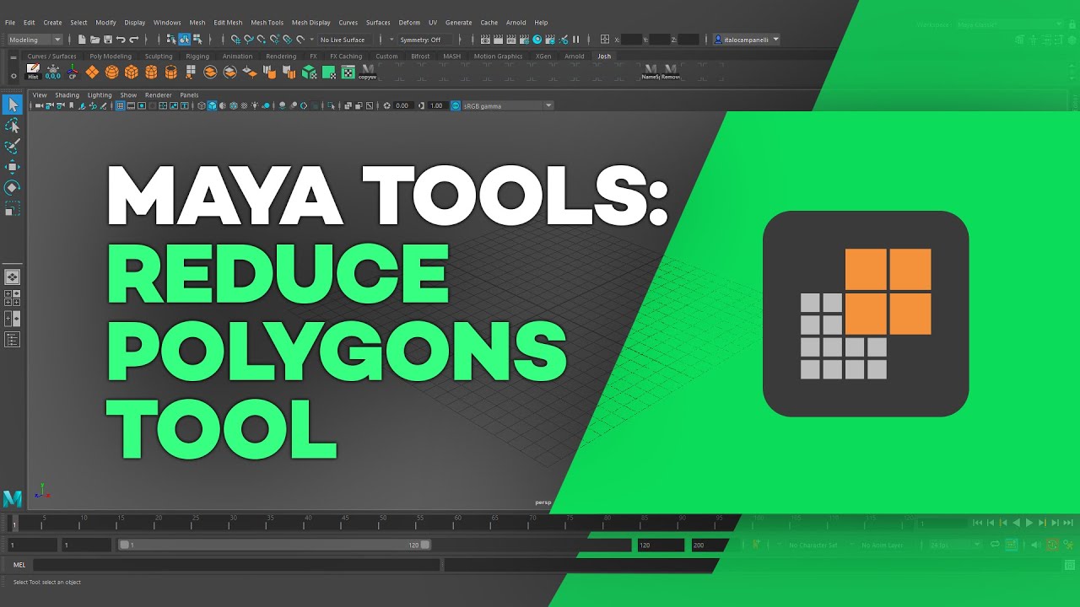Create a polygon cylinder from shelf
The height and width of the screenshot is (607, 1080).
point(151,72)
